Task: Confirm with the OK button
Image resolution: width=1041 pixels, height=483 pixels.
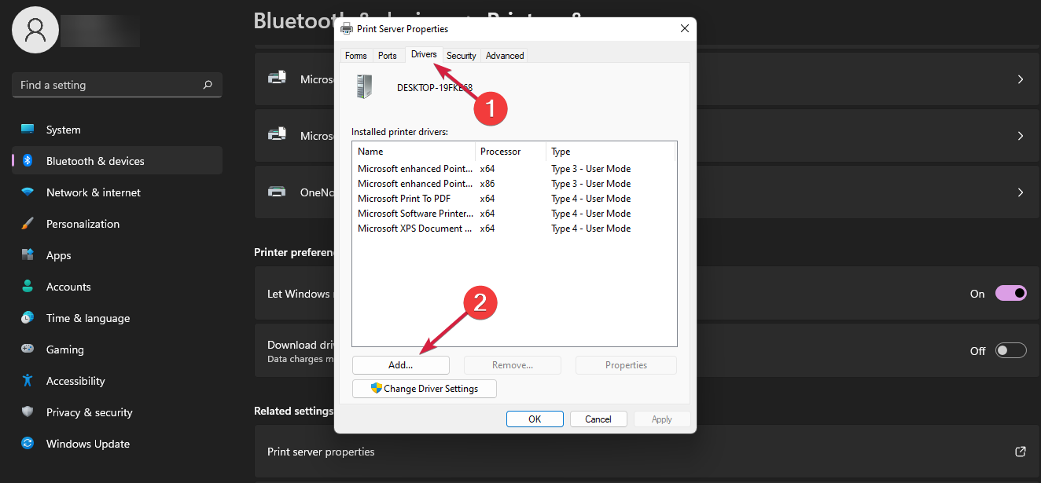Action: [535, 419]
